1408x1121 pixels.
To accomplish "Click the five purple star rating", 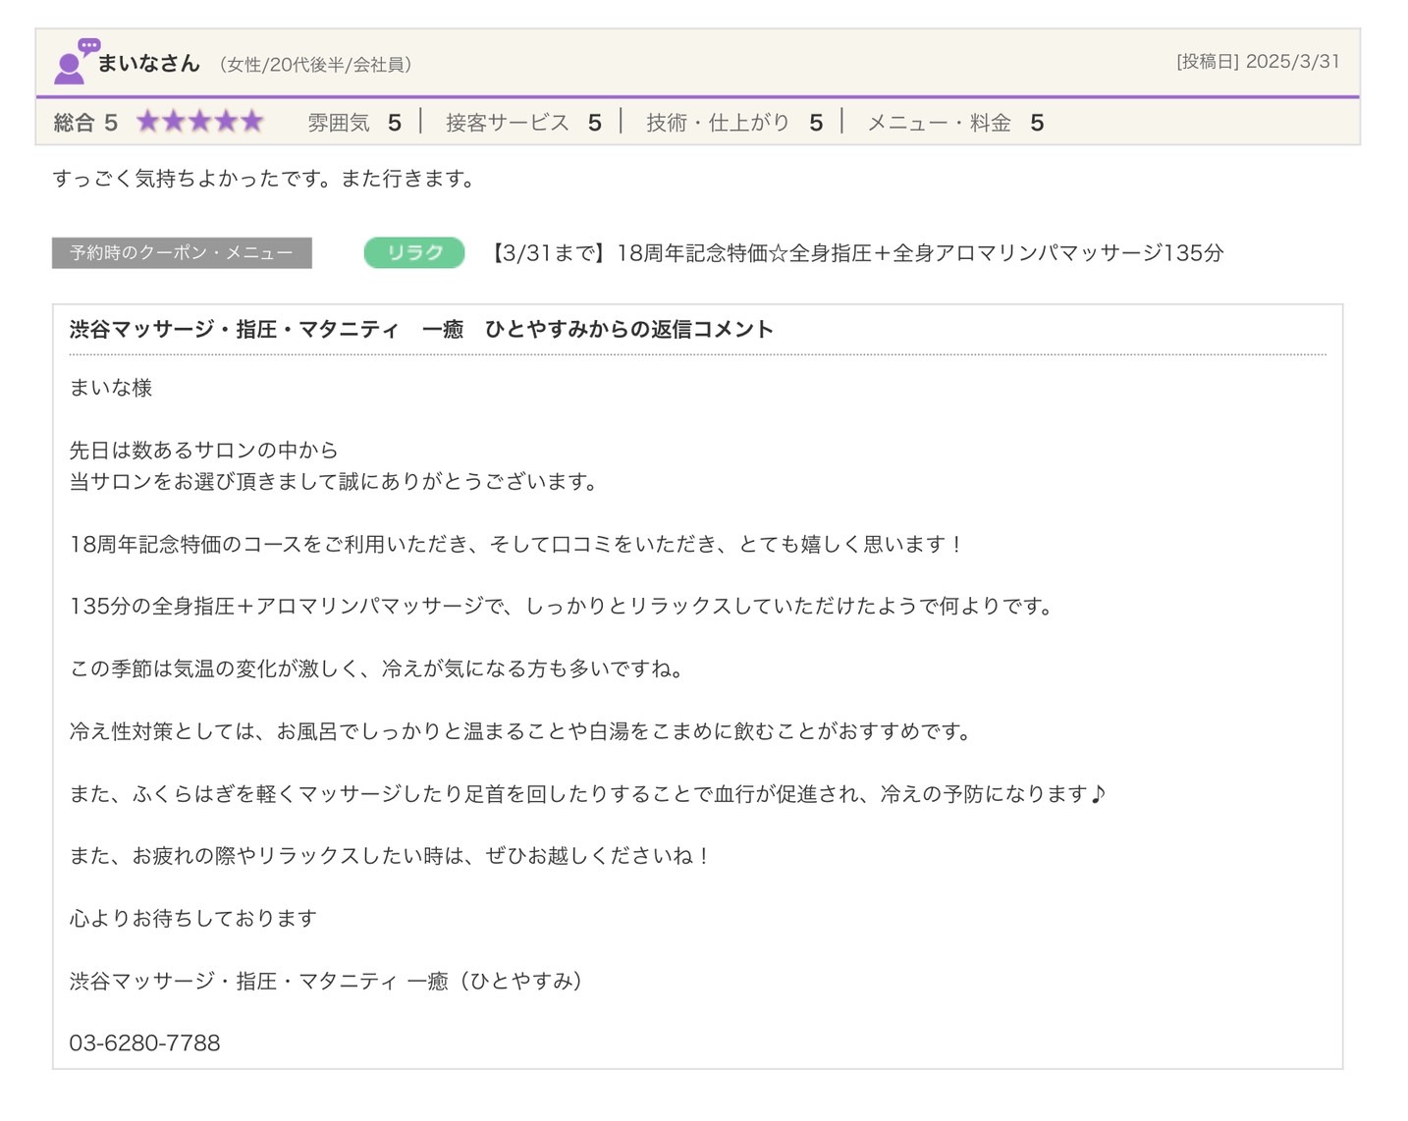I will tap(200, 122).
